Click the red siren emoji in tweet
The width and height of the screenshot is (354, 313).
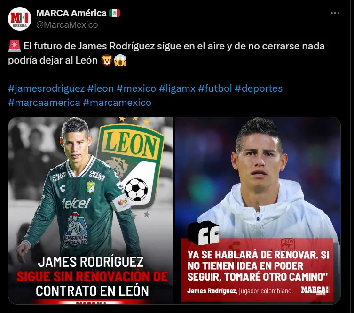pyautogui.click(x=15, y=46)
